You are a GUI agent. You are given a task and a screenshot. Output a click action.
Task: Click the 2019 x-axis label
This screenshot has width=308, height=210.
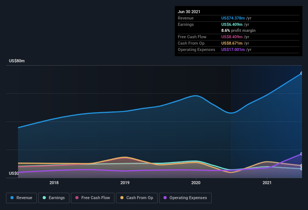tap(125, 183)
